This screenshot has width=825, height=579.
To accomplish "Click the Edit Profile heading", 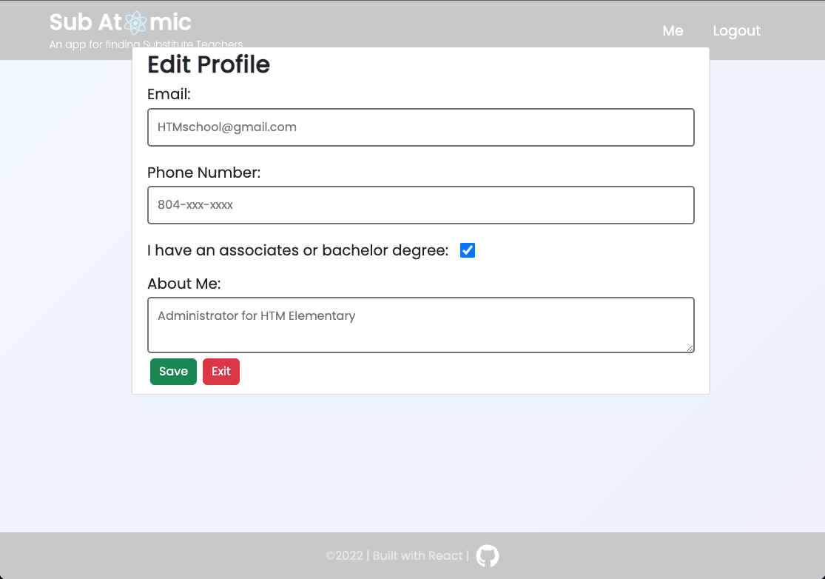I will [208, 65].
